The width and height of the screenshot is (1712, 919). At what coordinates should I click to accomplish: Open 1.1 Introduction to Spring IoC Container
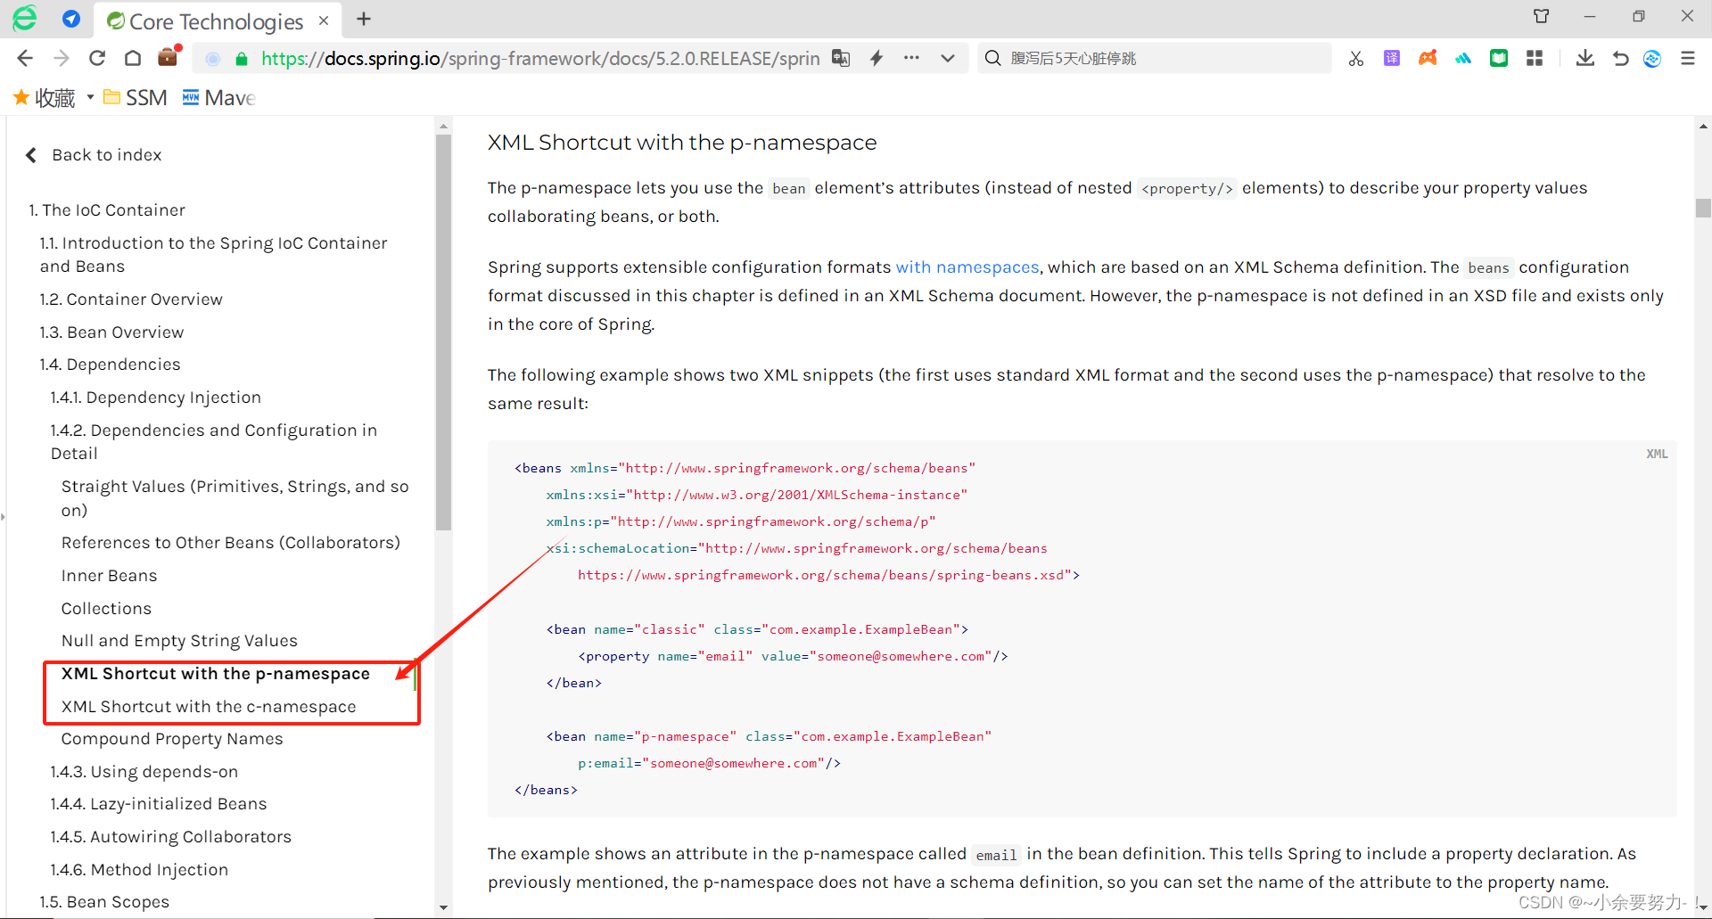click(214, 255)
